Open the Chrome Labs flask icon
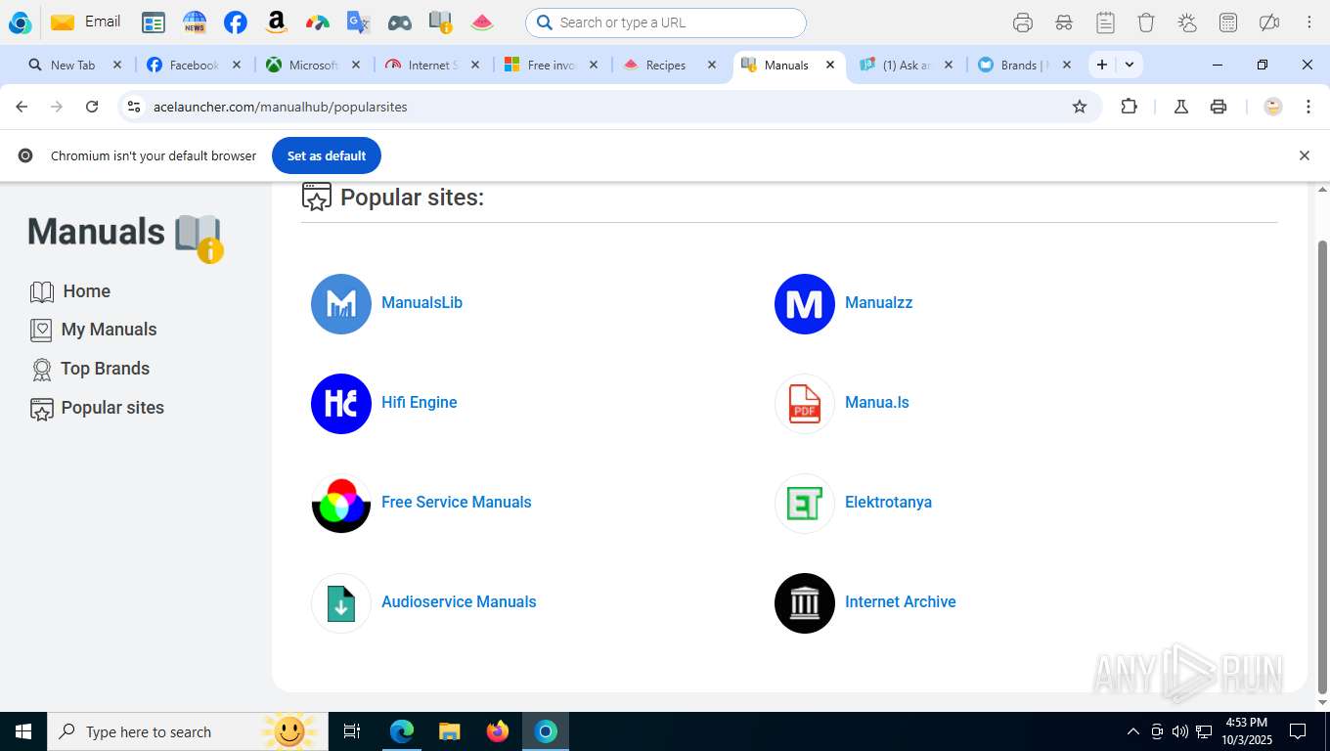 coord(1181,107)
